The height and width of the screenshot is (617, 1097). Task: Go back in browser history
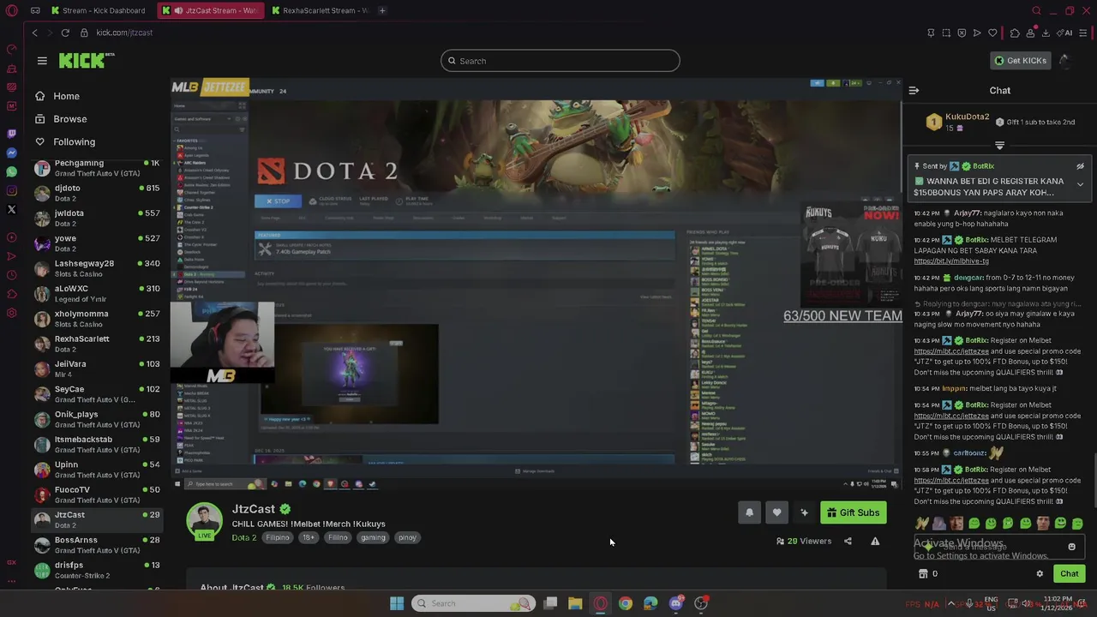coord(35,33)
